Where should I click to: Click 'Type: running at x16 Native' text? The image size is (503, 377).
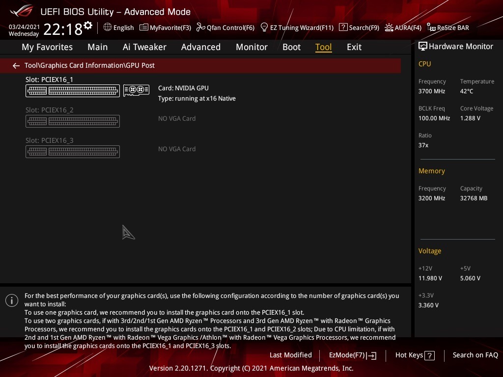click(x=197, y=99)
